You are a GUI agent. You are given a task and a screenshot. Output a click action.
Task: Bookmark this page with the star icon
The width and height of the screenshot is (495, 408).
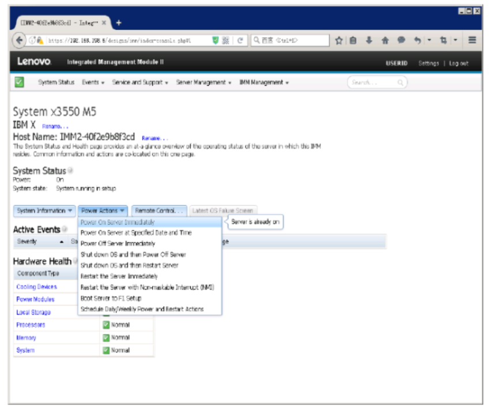tap(339, 40)
